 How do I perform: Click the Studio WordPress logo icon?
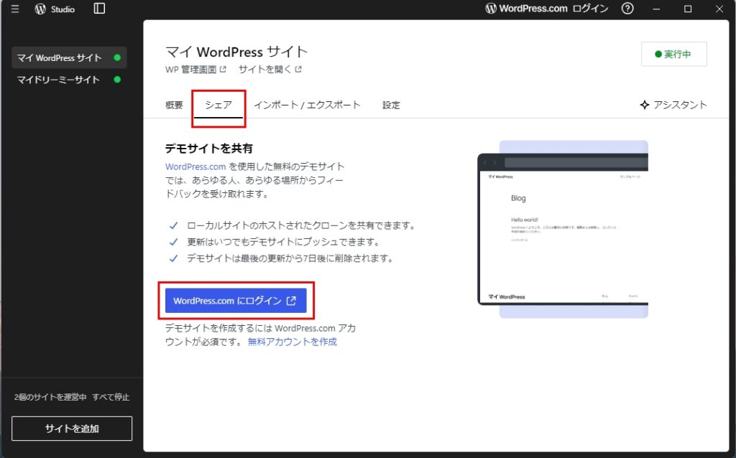40,9
